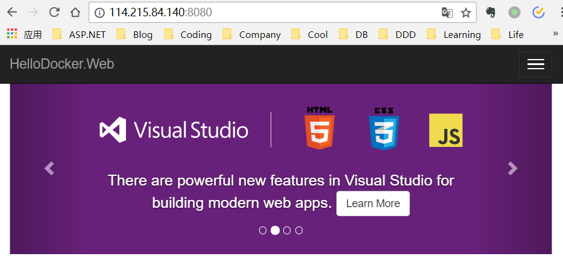563x268 pixels.
Task: Open the Company bookmark folder
Action: click(252, 34)
